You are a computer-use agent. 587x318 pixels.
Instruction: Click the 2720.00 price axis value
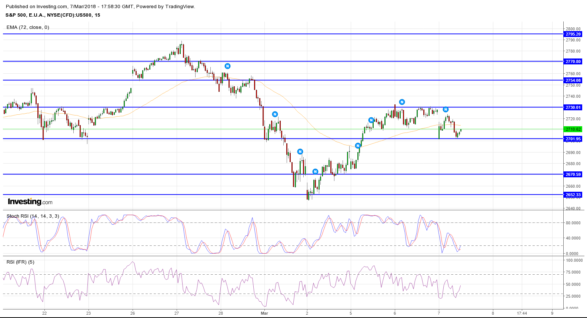coord(573,119)
